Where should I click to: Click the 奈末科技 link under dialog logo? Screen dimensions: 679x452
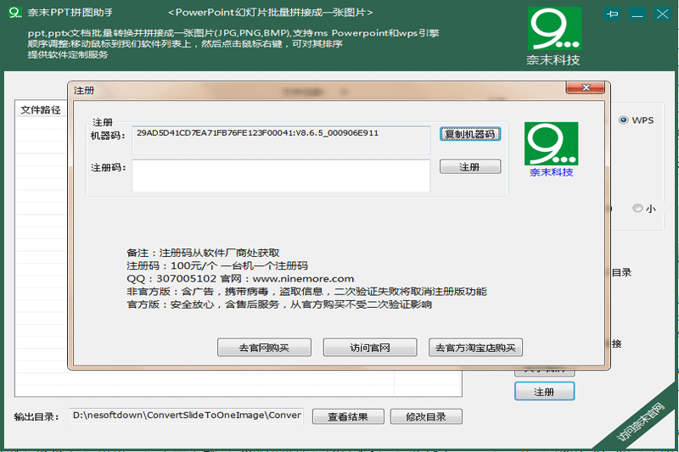coord(551,173)
